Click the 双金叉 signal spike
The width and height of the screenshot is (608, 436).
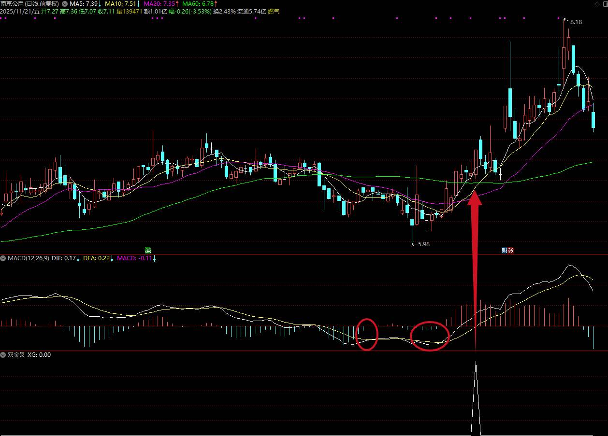point(476,396)
